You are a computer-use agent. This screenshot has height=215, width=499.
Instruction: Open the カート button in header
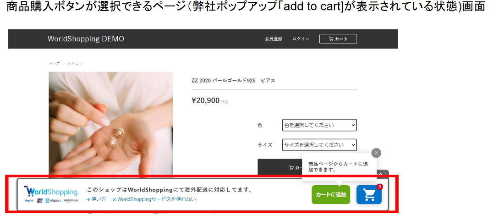click(x=338, y=39)
